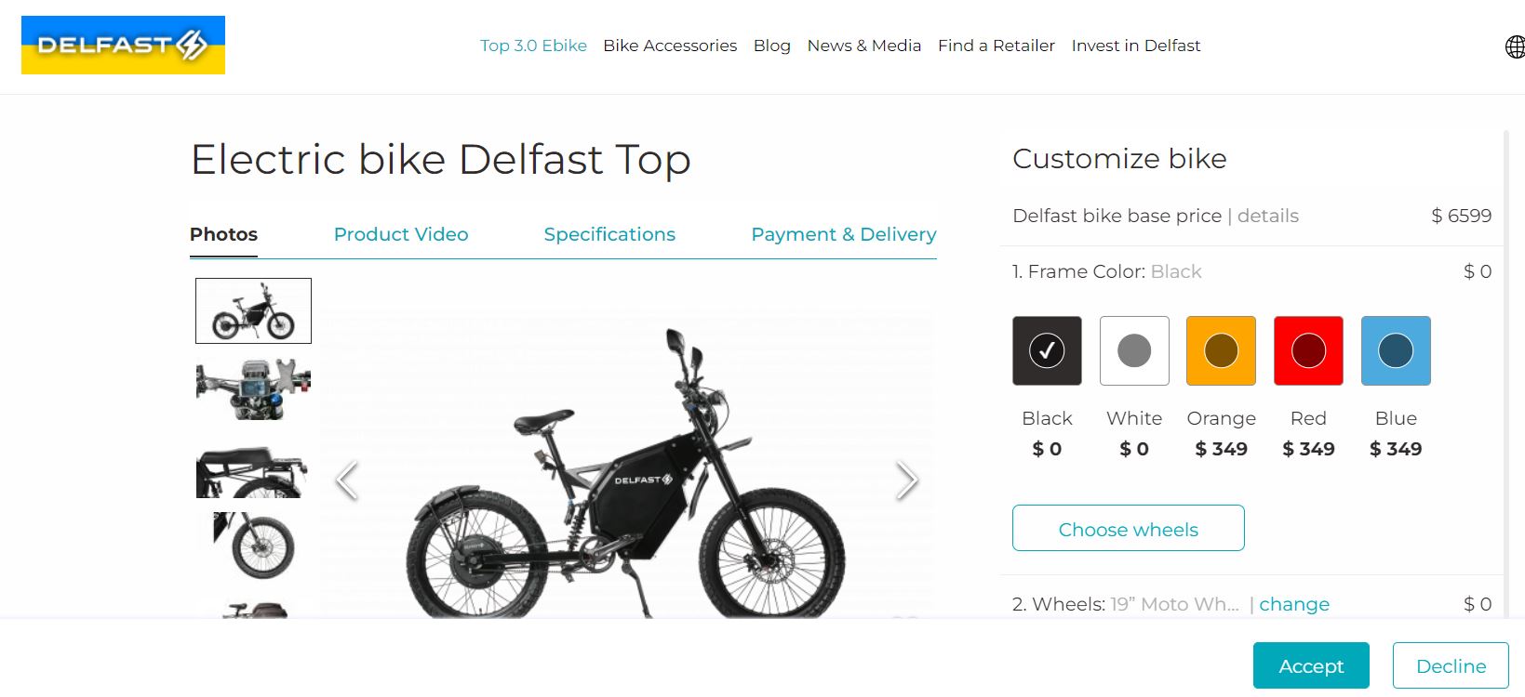
Task: Choose the Orange frame color
Action: [1221, 350]
